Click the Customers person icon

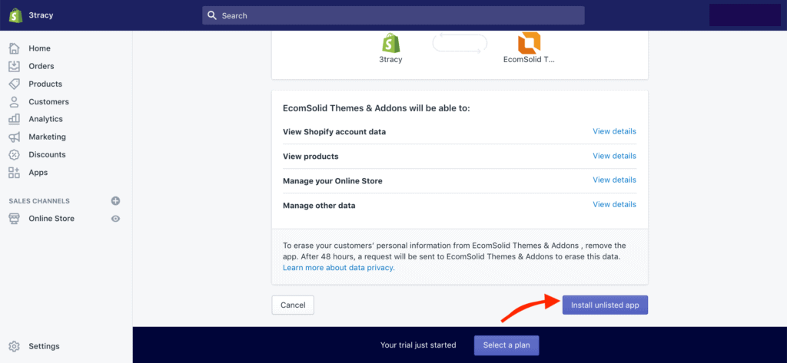tap(15, 102)
